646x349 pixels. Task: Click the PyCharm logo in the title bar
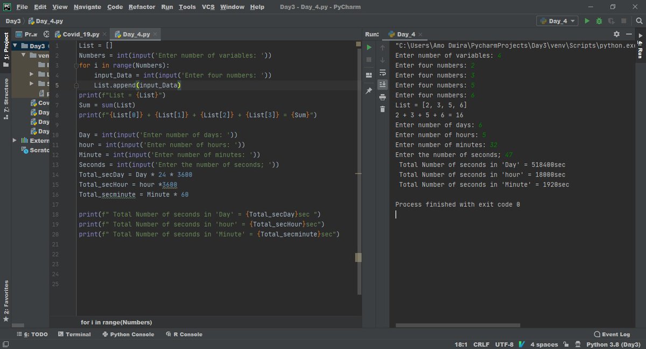pos(6,6)
